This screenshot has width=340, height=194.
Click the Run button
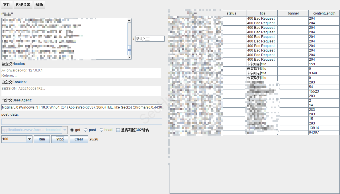(x=42, y=139)
